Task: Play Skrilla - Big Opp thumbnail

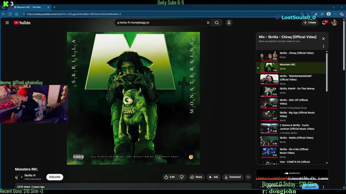Action: [x=269, y=116]
